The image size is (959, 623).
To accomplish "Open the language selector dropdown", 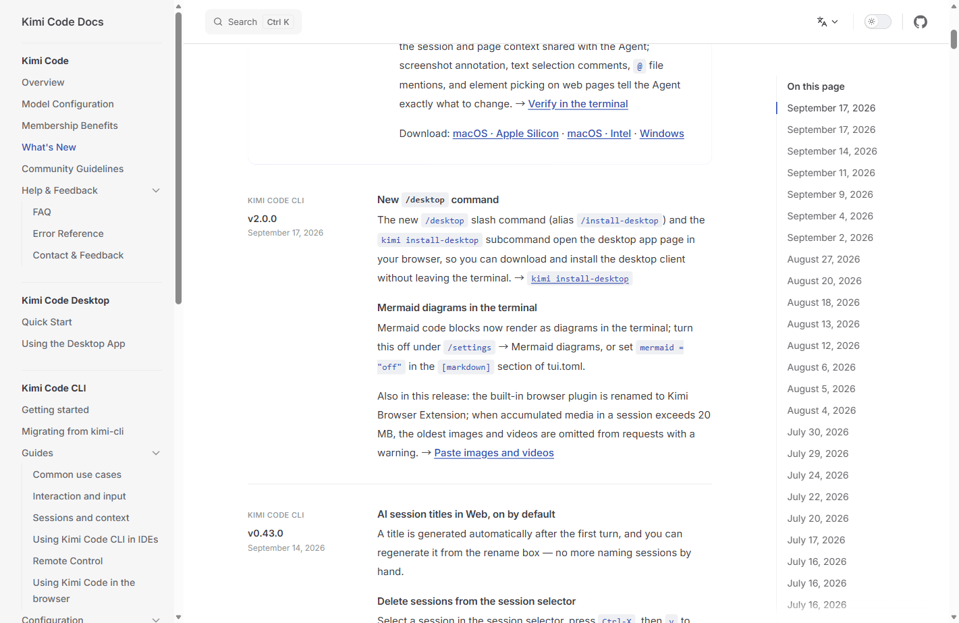I will [827, 22].
